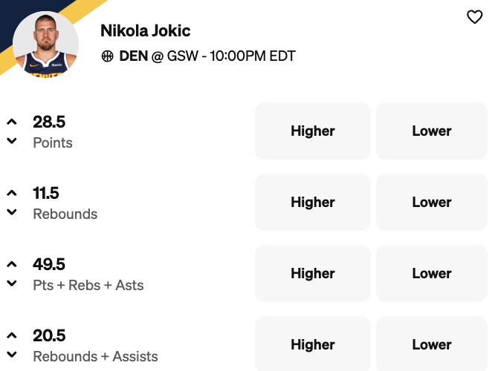This screenshot has height=371, width=495.
Task: Lower the Rebounds + Assists line
Action: pyautogui.click(x=12, y=354)
